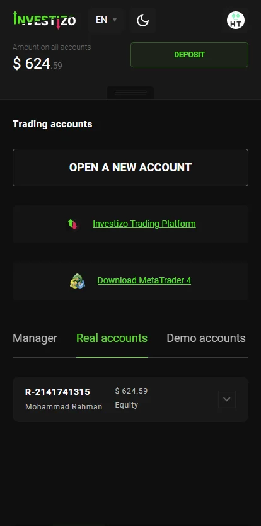
Task: Open the Investizo Trading Platform link
Action: [x=144, y=224]
